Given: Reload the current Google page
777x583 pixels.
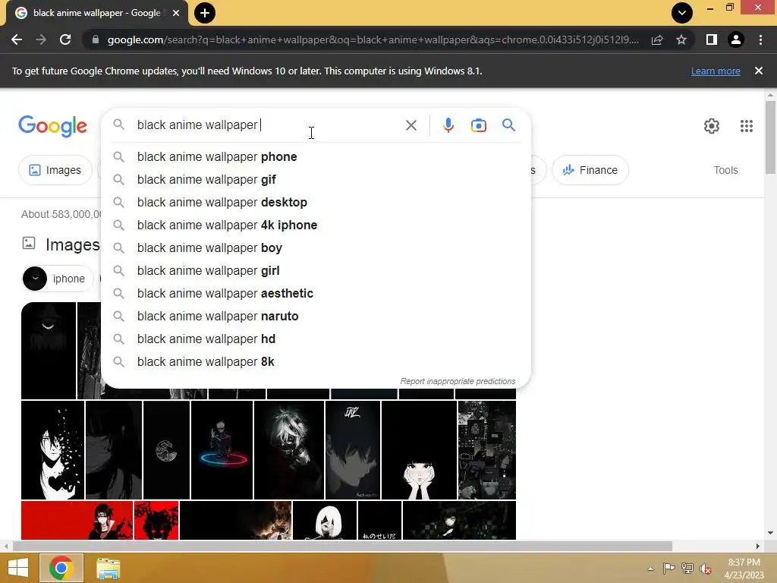Looking at the screenshot, I should 65,39.
